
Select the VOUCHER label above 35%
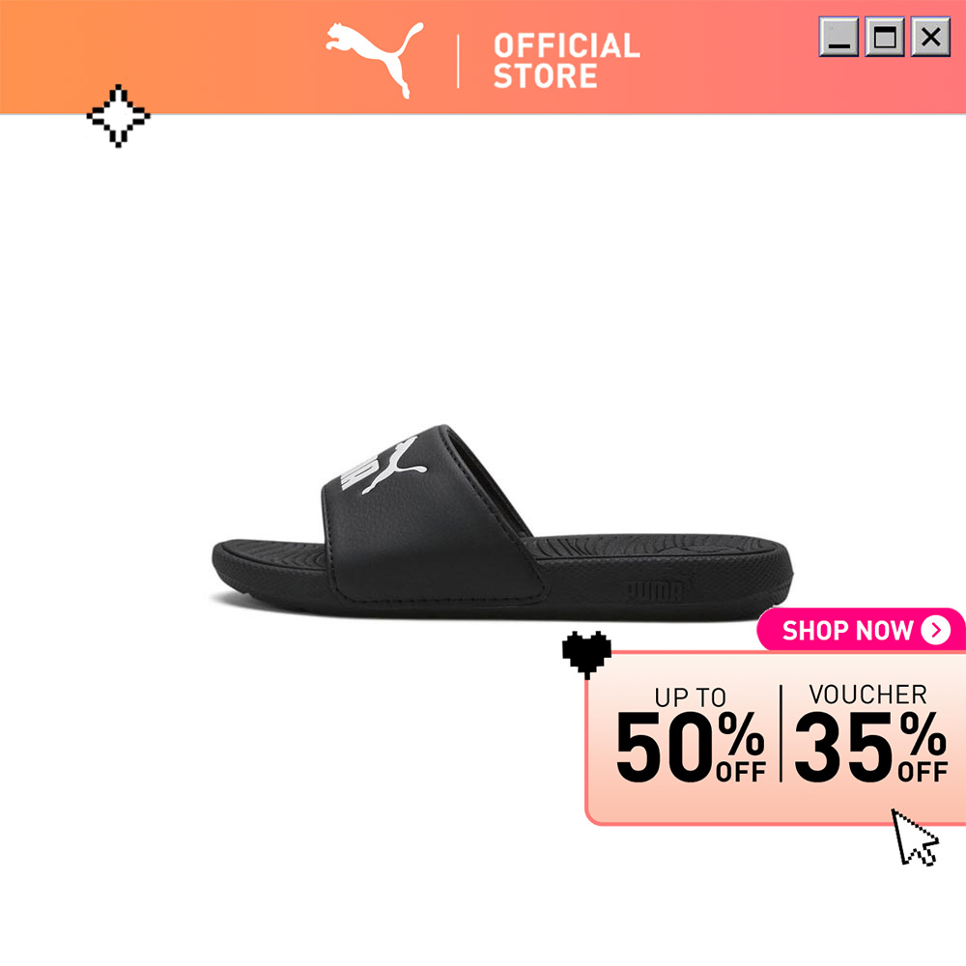point(867,695)
